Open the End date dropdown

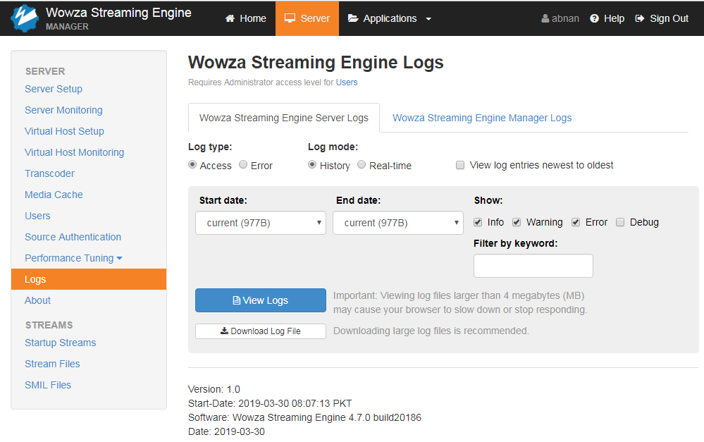coord(397,223)
